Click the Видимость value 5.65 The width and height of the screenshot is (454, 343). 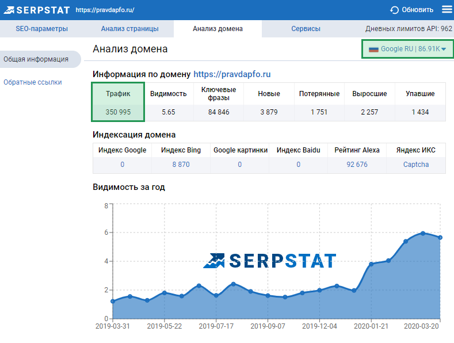pyautogui.click(x=169, y=112)
